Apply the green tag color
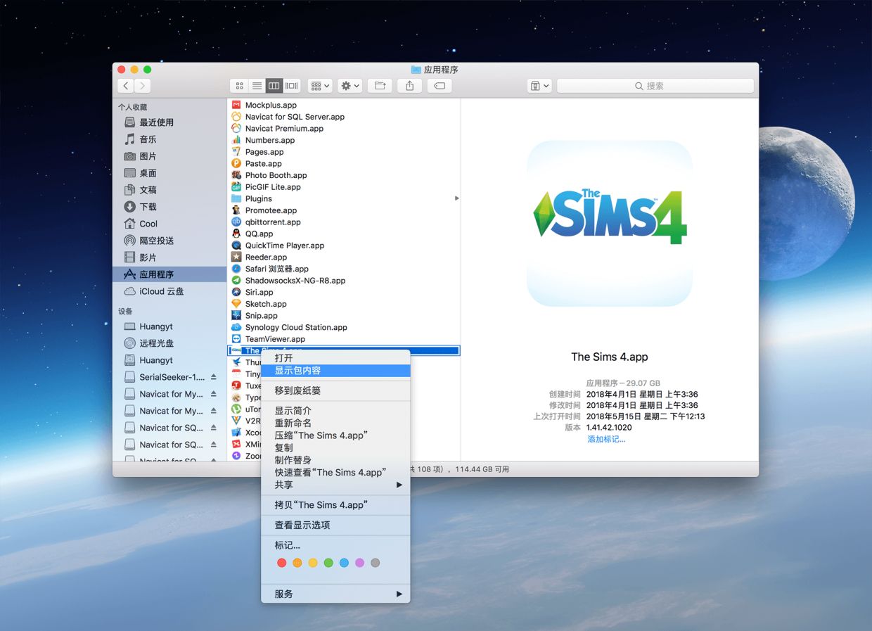This screenshot has width=872, height=631. tap(328, 563)
